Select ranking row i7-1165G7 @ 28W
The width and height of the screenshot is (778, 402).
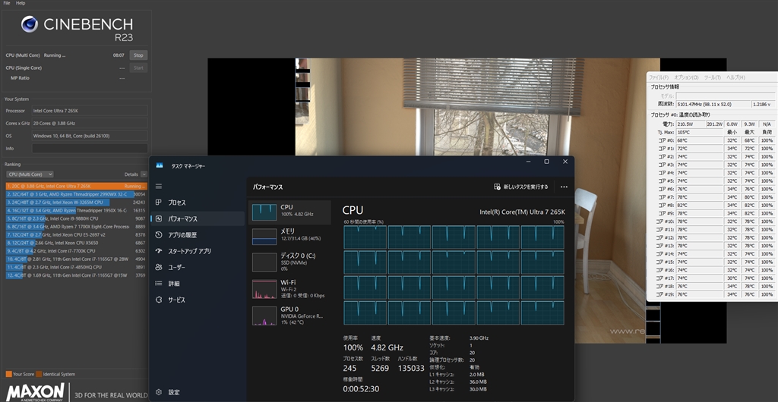pos(77,259)
